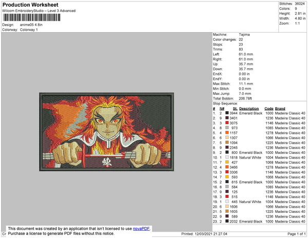The image size is (308, 238).
Task: Click the "Description" column header
Action: coord(249,109)
